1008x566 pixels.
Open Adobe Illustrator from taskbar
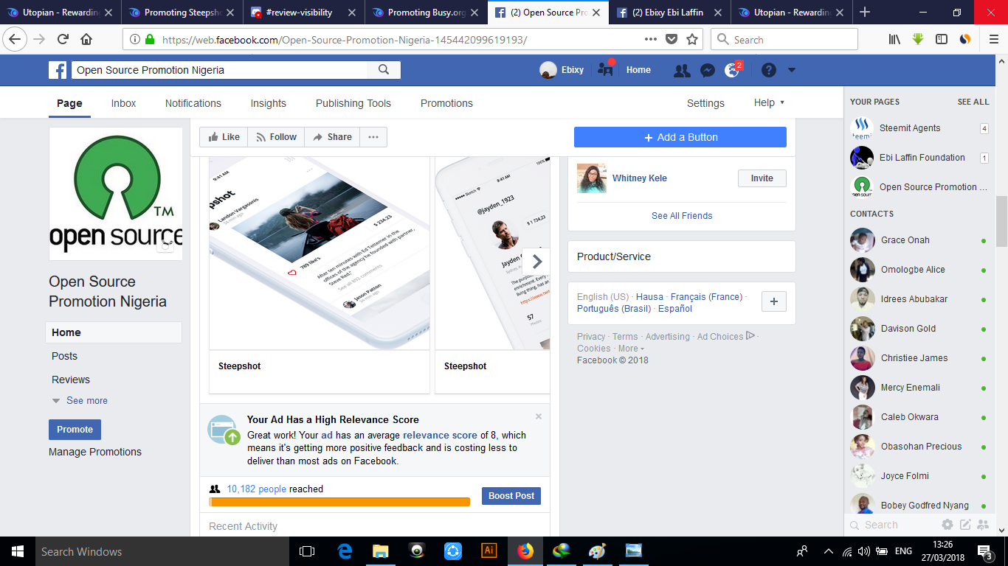[489, 551]
